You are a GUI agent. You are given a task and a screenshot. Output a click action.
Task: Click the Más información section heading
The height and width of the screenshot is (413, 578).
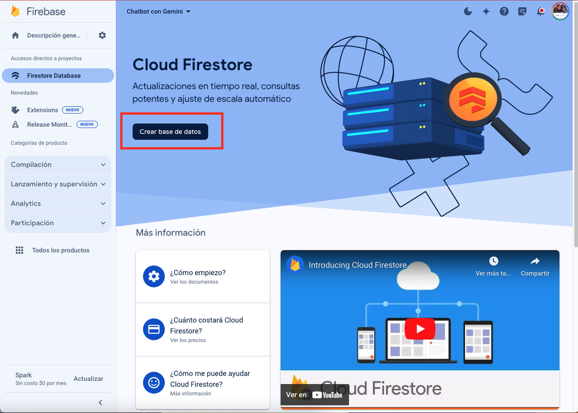click(x=171, y=232)
